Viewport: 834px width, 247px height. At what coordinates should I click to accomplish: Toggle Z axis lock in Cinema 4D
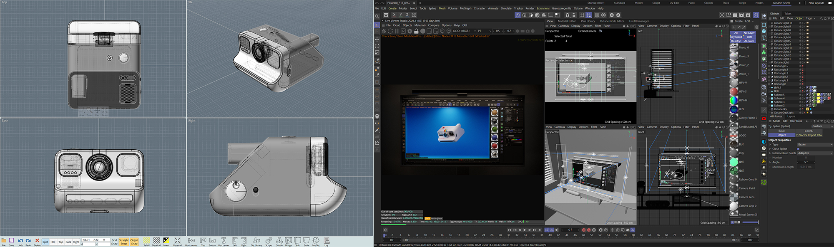407,15
